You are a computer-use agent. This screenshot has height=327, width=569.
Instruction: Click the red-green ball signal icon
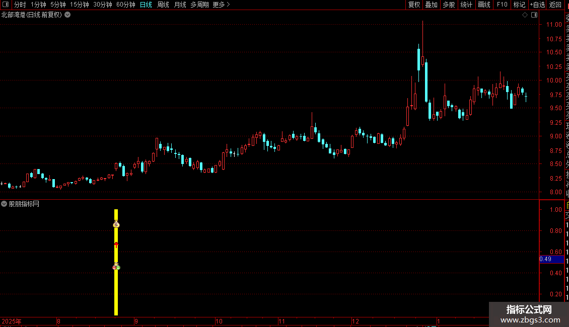[116, 267]
